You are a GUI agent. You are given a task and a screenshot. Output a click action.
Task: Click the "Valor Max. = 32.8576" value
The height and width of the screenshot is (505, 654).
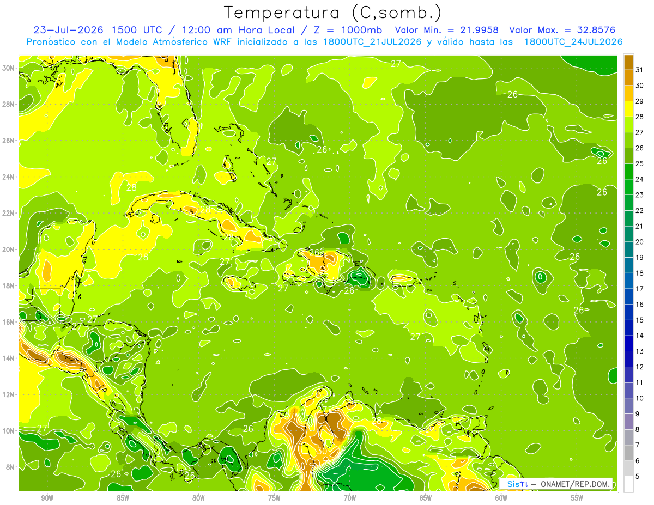[563, 30]
